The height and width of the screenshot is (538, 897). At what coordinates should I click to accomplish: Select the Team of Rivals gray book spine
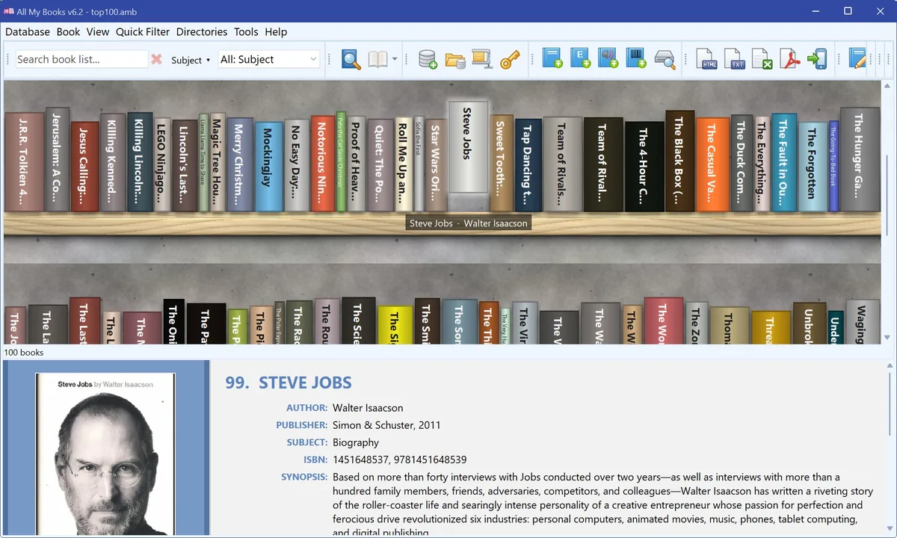(x=563, y=164)
